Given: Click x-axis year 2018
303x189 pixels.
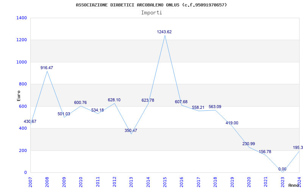Looking at the screenshot, I should tap(215, 182).
